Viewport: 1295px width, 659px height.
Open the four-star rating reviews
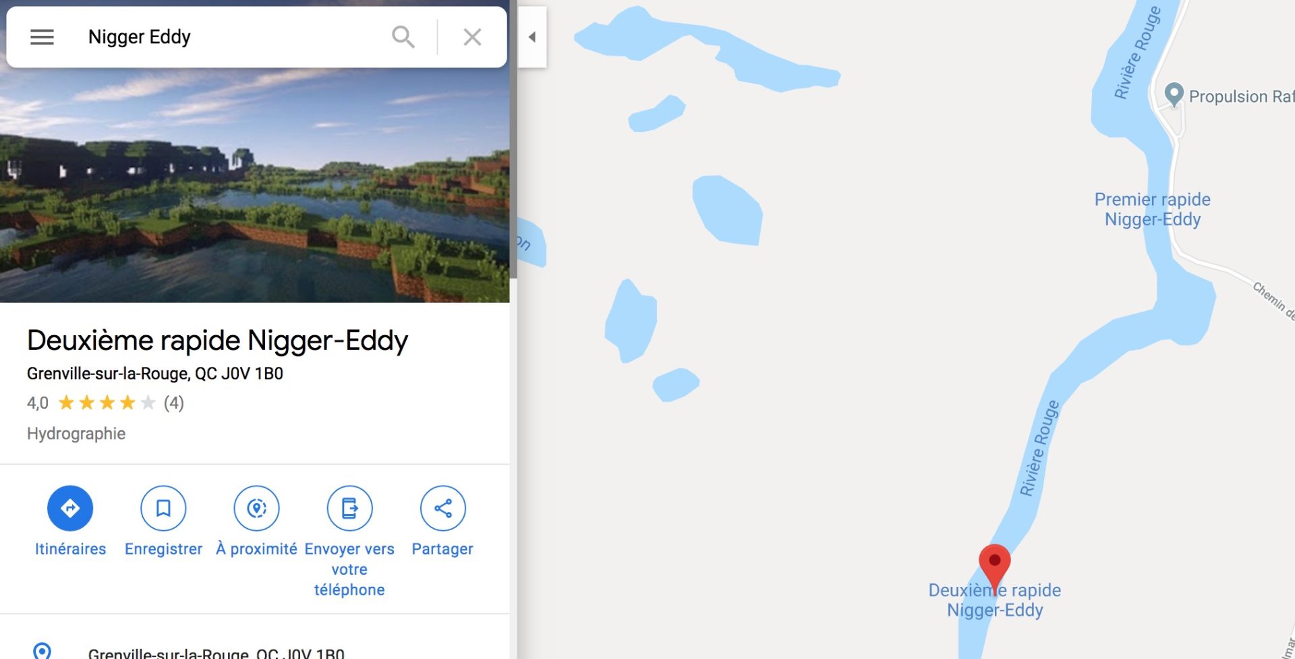[x=107, y=403]
